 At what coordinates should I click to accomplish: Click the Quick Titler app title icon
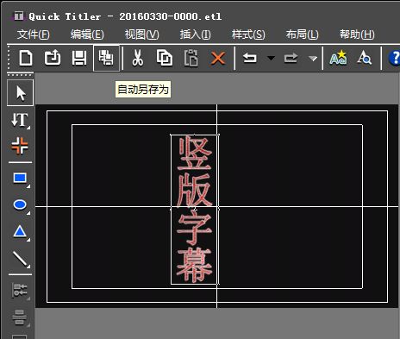click(x=19, y=16)
